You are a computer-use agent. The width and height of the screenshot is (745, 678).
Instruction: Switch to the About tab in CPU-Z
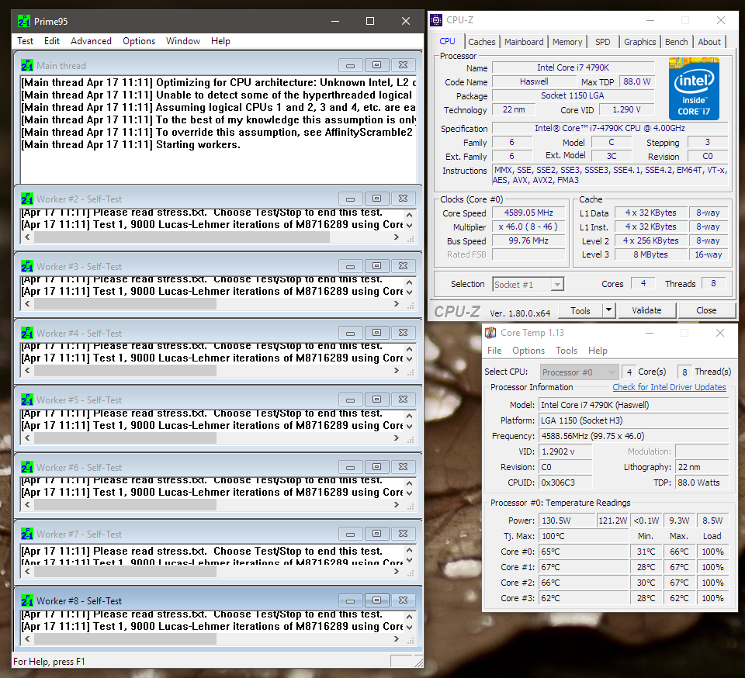[x=709, y=42]
